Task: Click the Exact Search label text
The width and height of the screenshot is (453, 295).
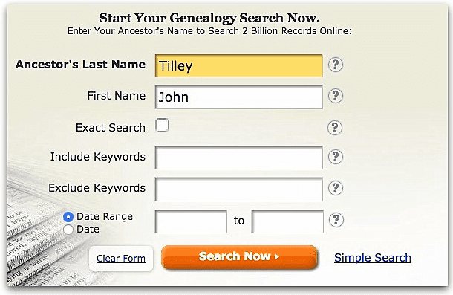Action: point(111,128)
